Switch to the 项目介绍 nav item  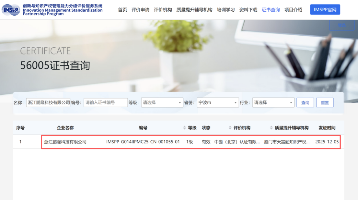click(x=293, y=10)
